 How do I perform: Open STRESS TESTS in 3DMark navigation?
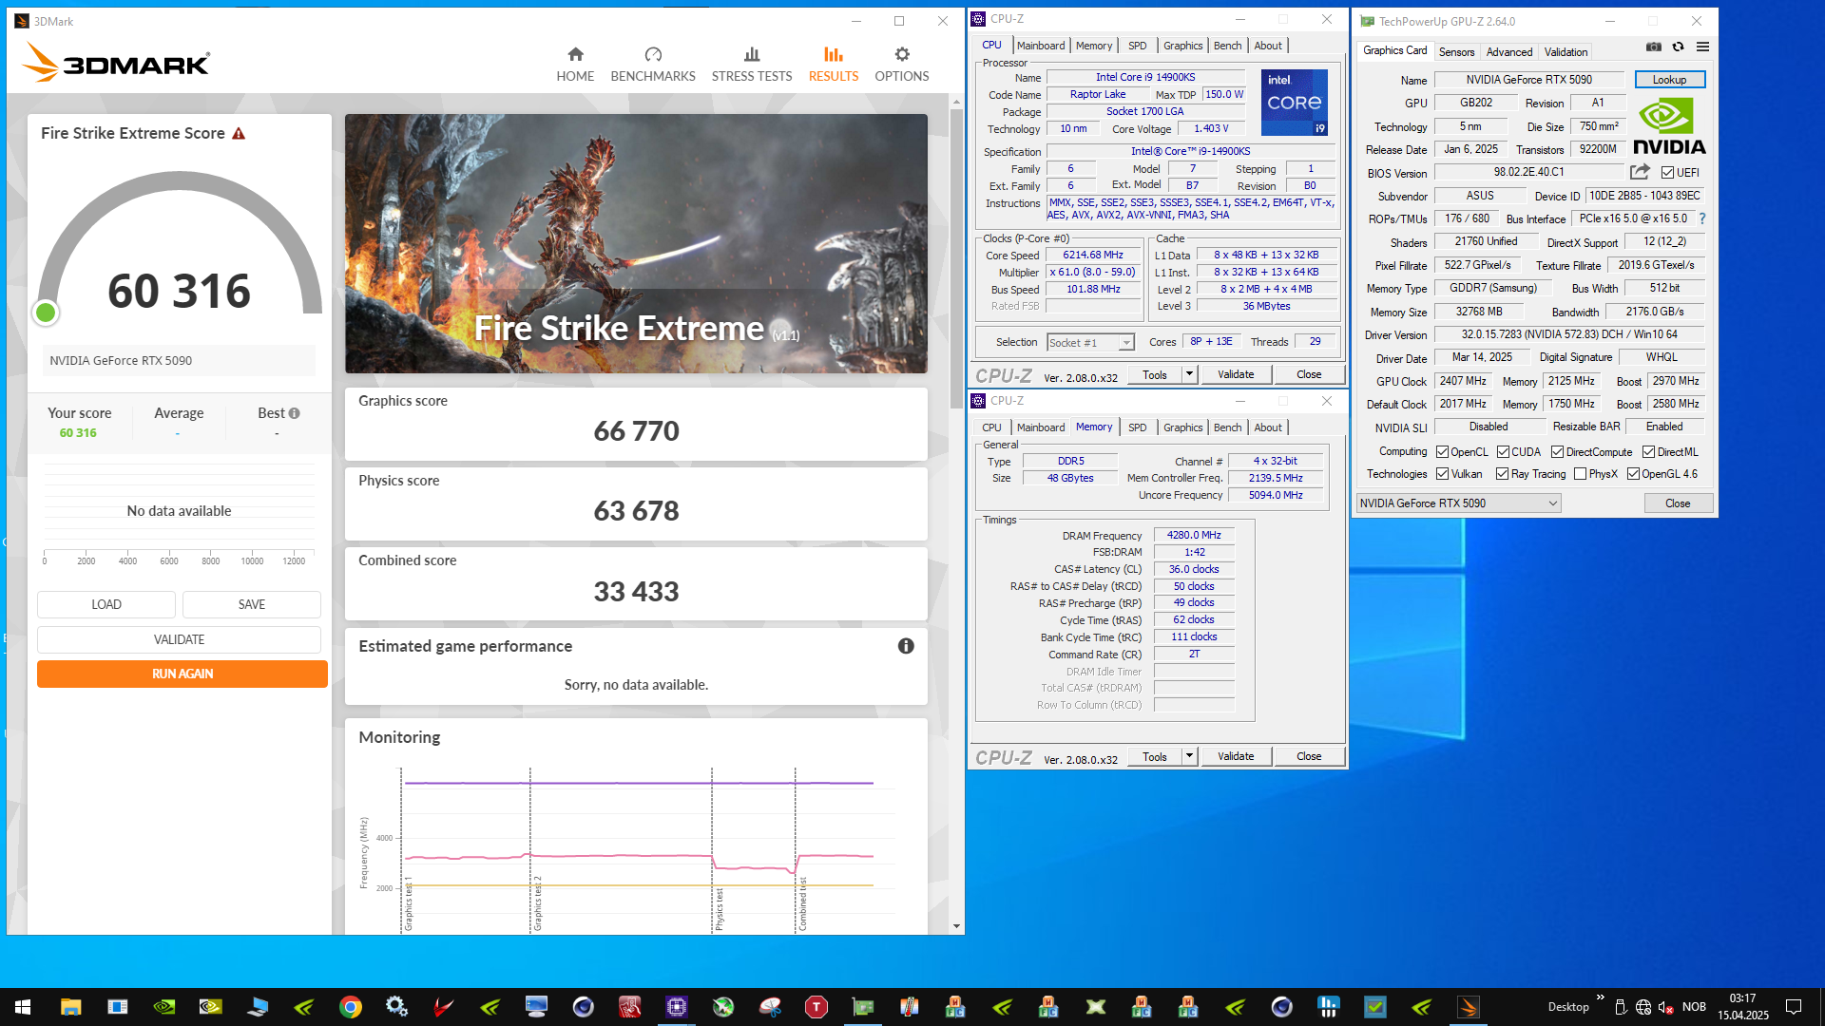[752, 65]
